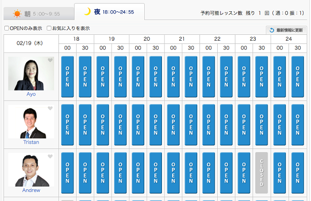The width and height of the screenshot is (311, 201).
Task: Book Ayo's 18:00 OPEN slot
Action: 68,77
